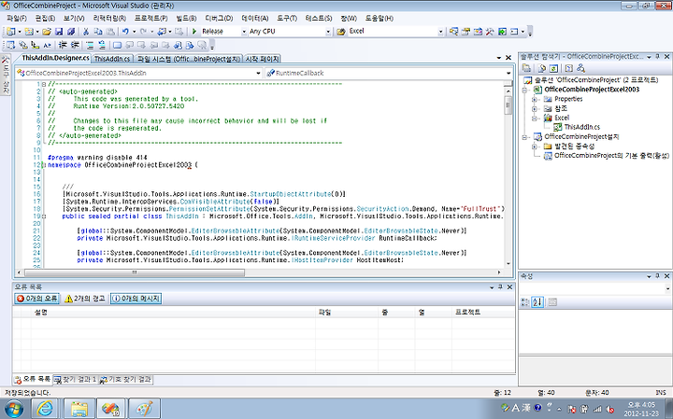673x419 pixels.
Task: Toggle auto-hide pin on the 오류 목록 panel
Action: click(x=500, y=287)
